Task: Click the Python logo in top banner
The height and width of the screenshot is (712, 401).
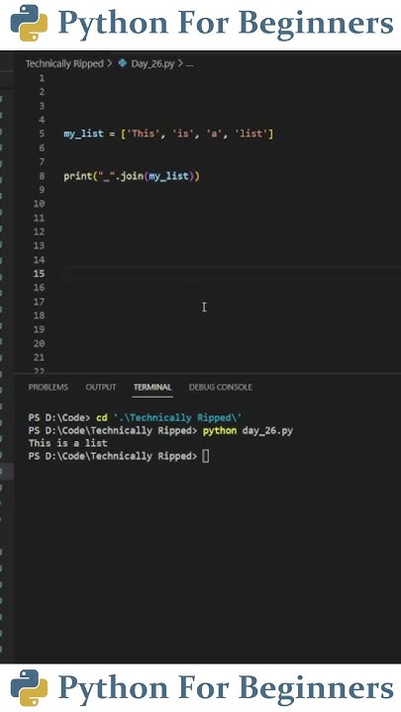Action: [29, 23]
